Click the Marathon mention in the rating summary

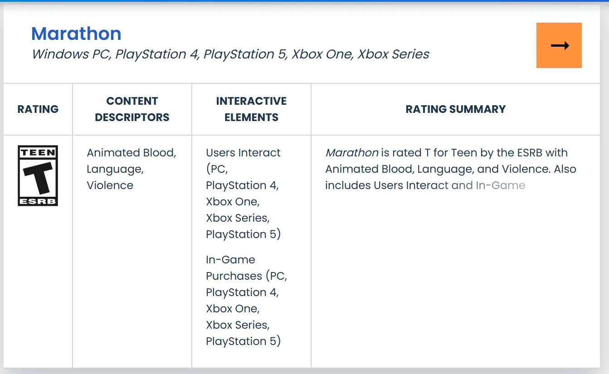point(352,153)
